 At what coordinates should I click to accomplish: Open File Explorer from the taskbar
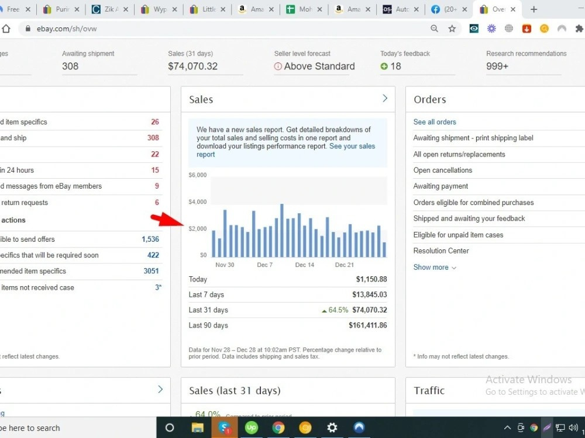[x=197, y=427]
